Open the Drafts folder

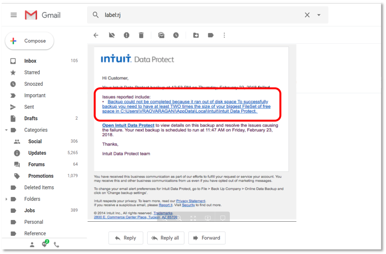coord(31,119)
